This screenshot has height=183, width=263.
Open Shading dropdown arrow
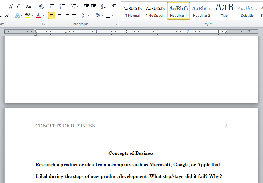pyautogui.click(x=102, y=16)
